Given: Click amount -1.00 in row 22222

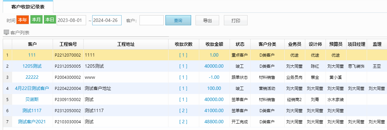Looking at the screenshot, I should pos(214,77).
